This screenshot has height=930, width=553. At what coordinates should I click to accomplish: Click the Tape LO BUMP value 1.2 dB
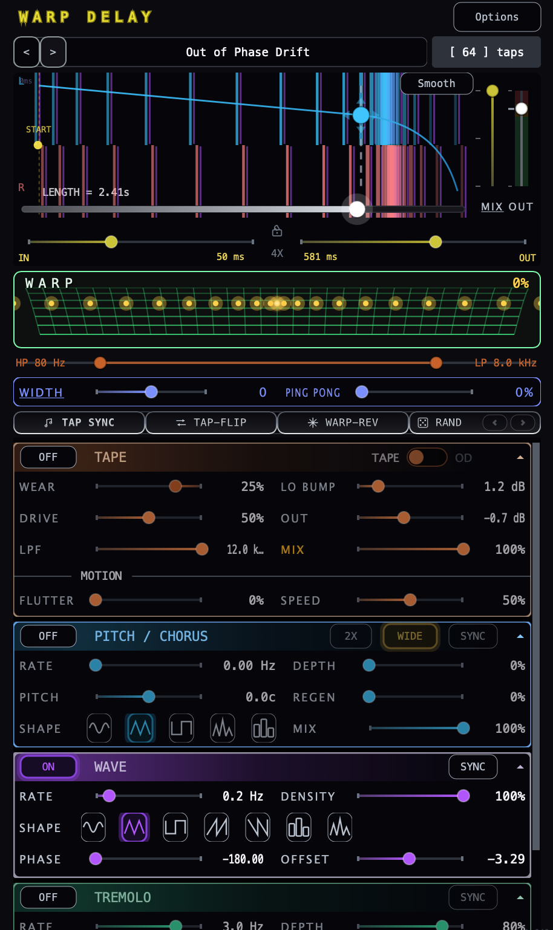coord(505,487)
